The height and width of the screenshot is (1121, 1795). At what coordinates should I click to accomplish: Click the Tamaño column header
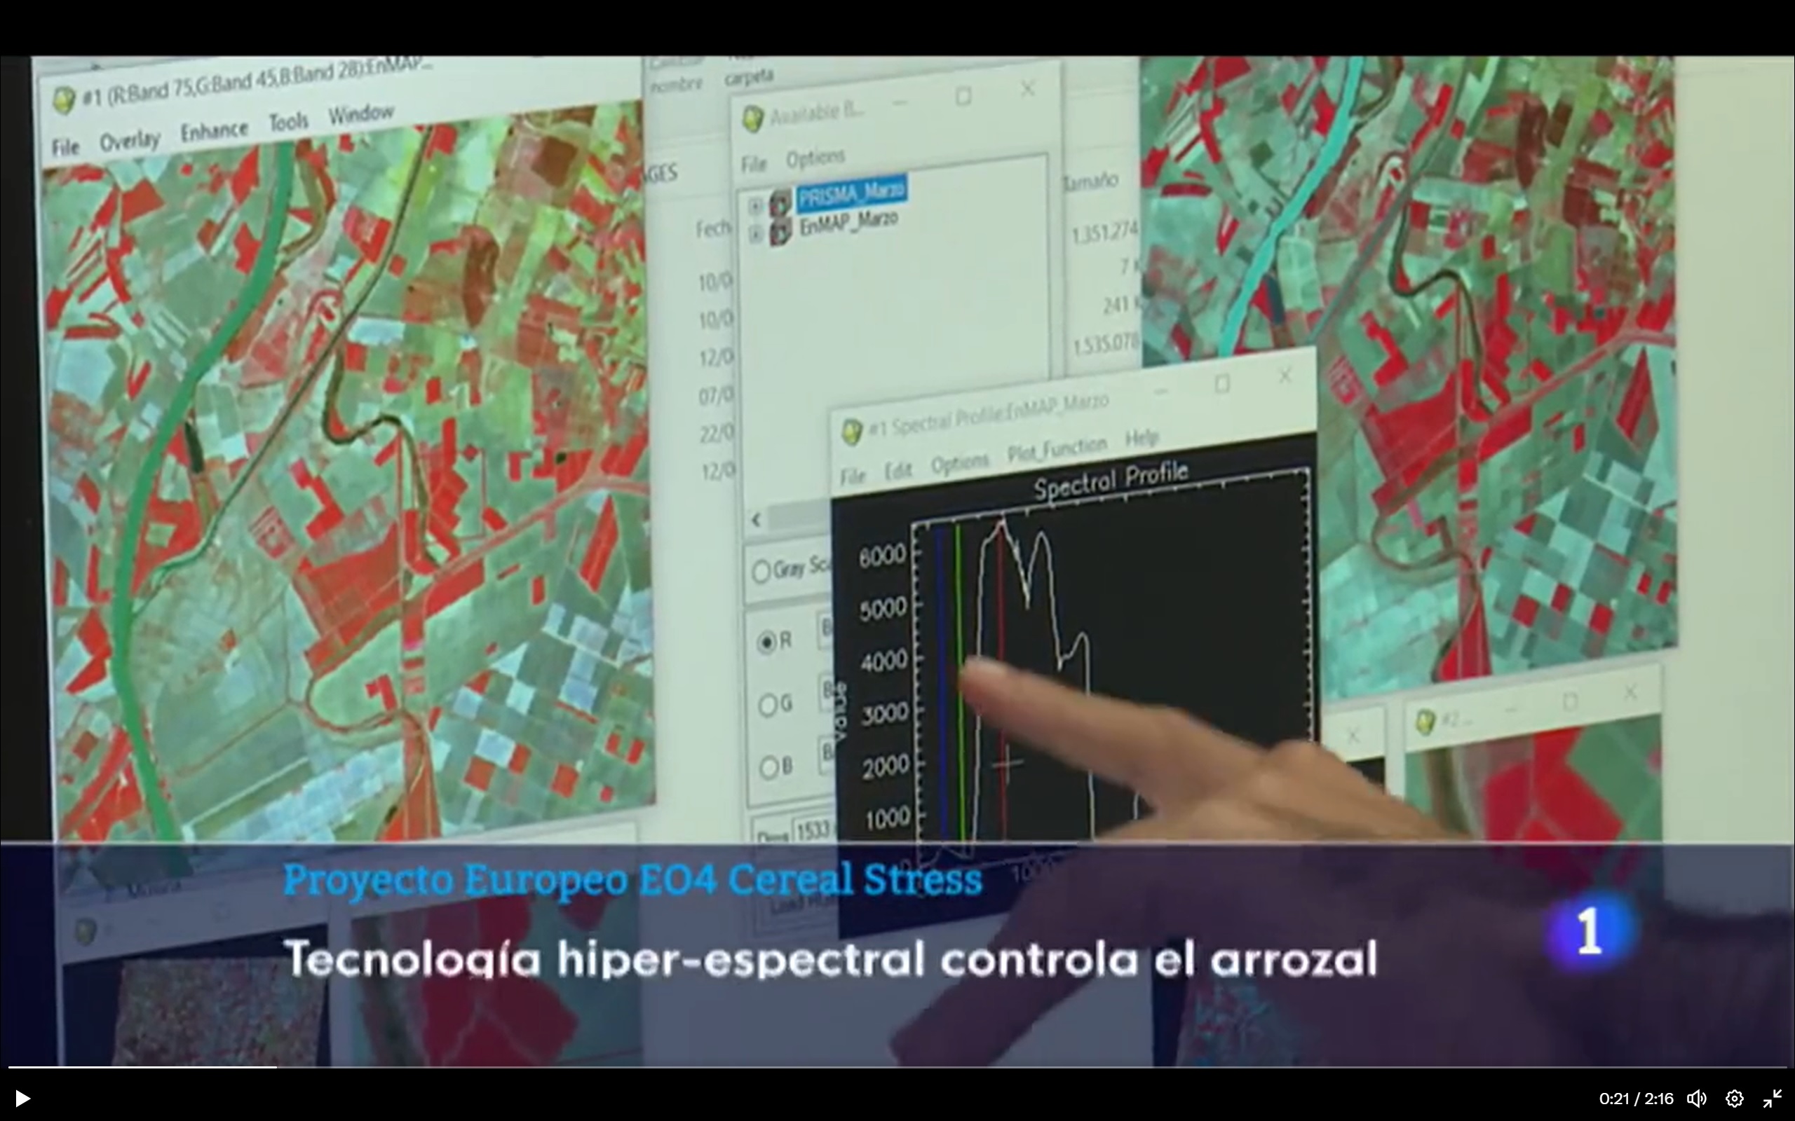1090,181
